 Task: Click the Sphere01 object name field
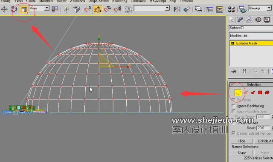click(x=251, y=28)
